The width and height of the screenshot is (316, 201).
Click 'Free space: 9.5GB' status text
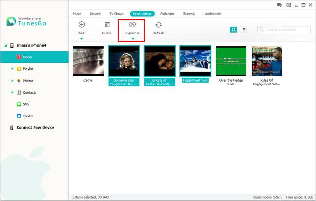pyautogui.click(x=299, y=197)
